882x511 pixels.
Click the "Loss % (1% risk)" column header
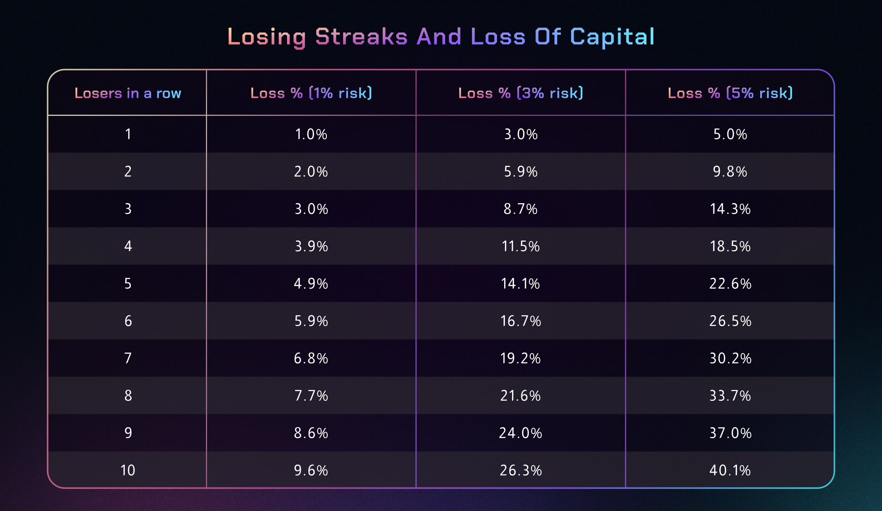pos(311,93)
